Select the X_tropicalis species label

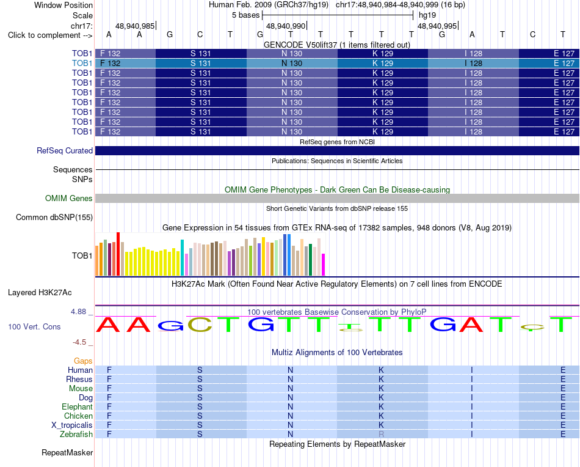[x=72, y=425]
